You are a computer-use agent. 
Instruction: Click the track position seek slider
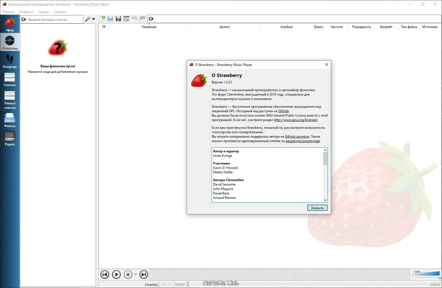308,284
